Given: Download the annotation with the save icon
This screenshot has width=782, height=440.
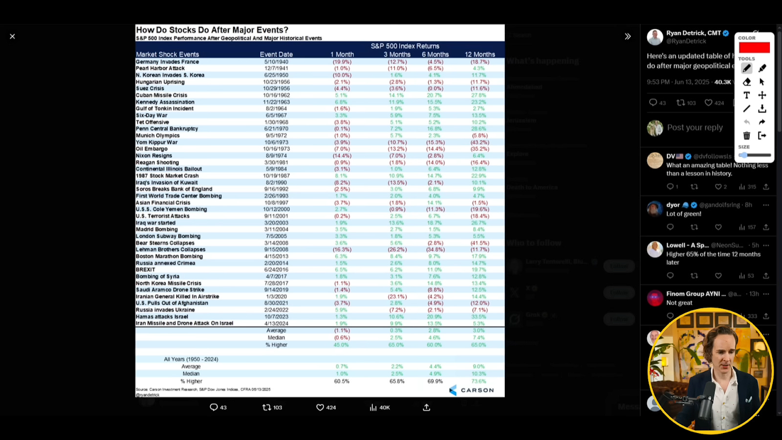Looking at the screenshot, I should 762,109.
